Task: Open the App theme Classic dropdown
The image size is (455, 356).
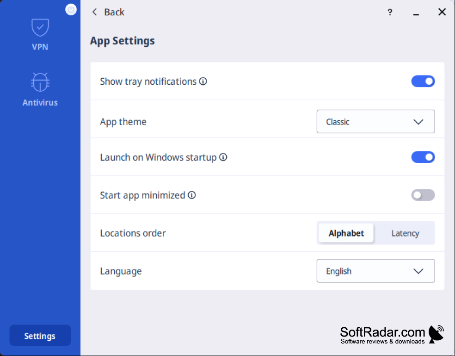Action: coord(375,121)
